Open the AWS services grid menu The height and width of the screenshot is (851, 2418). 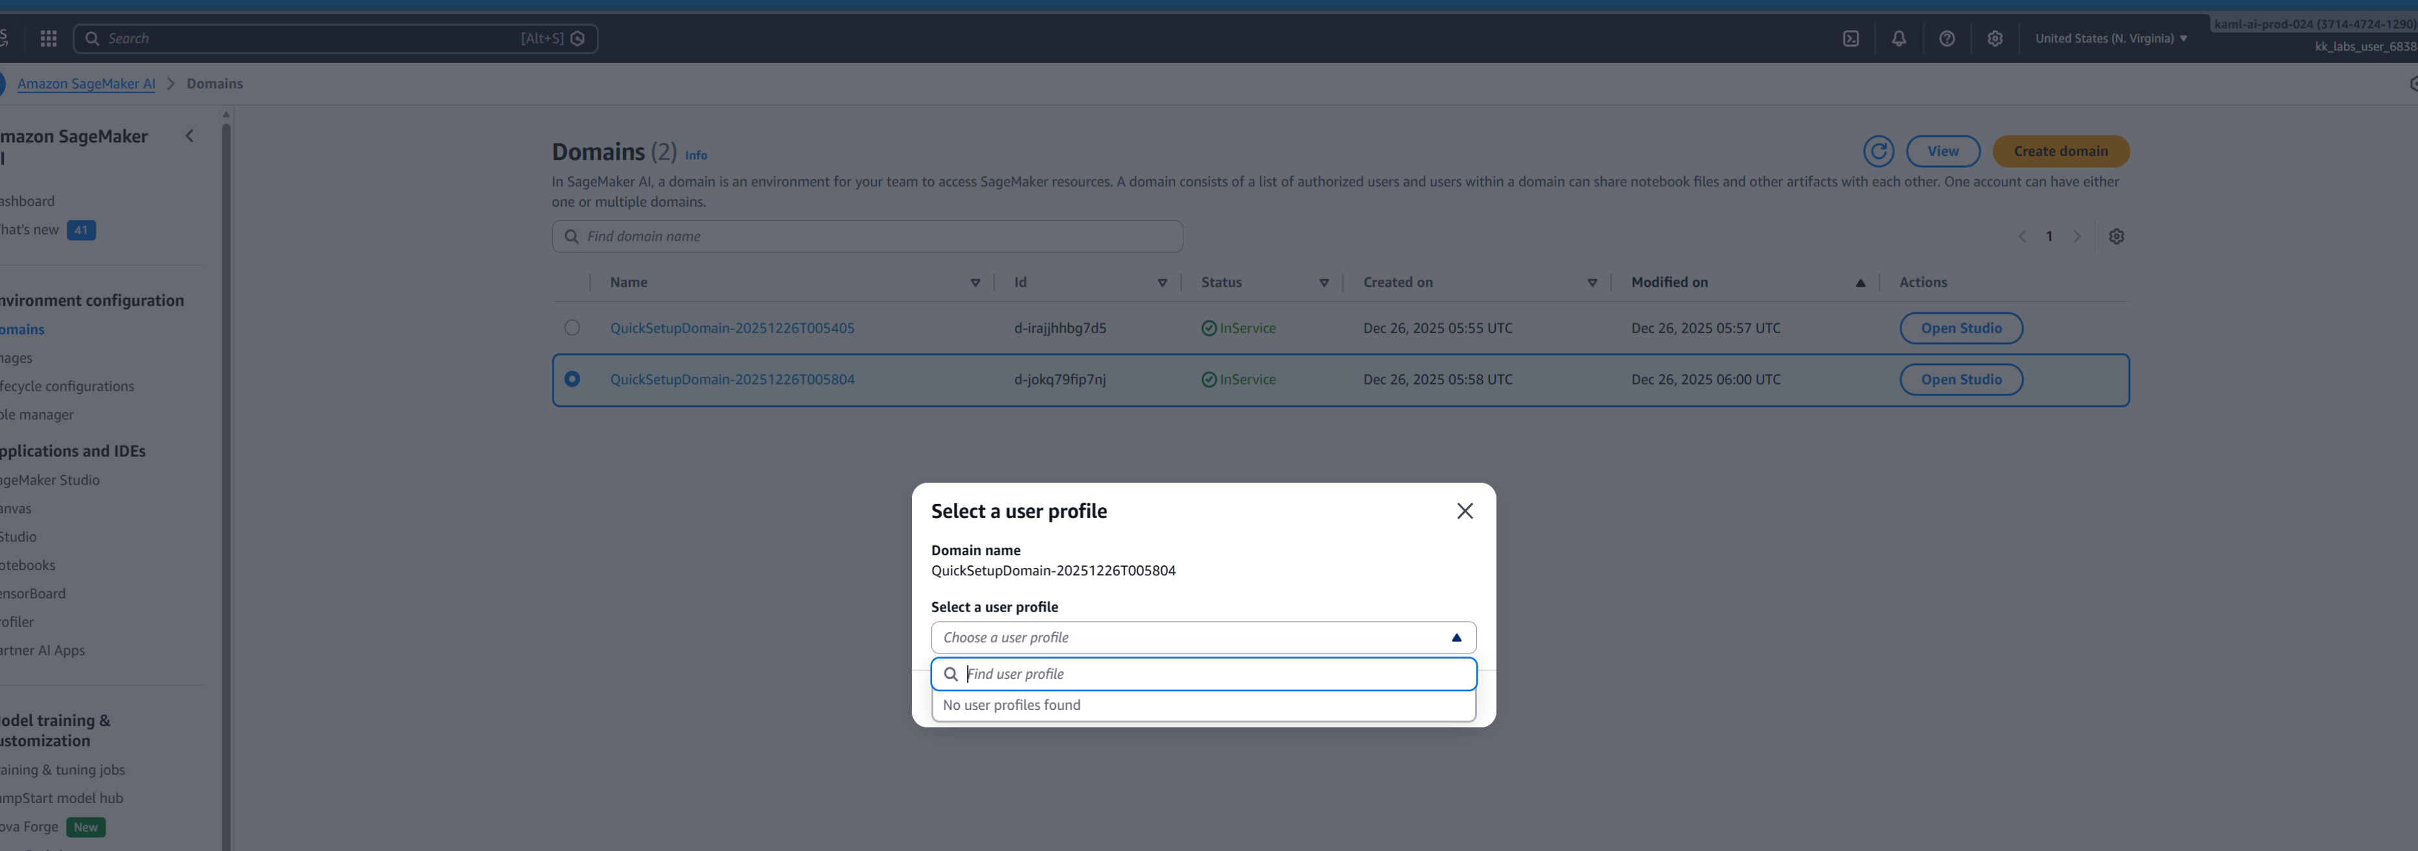49,38
